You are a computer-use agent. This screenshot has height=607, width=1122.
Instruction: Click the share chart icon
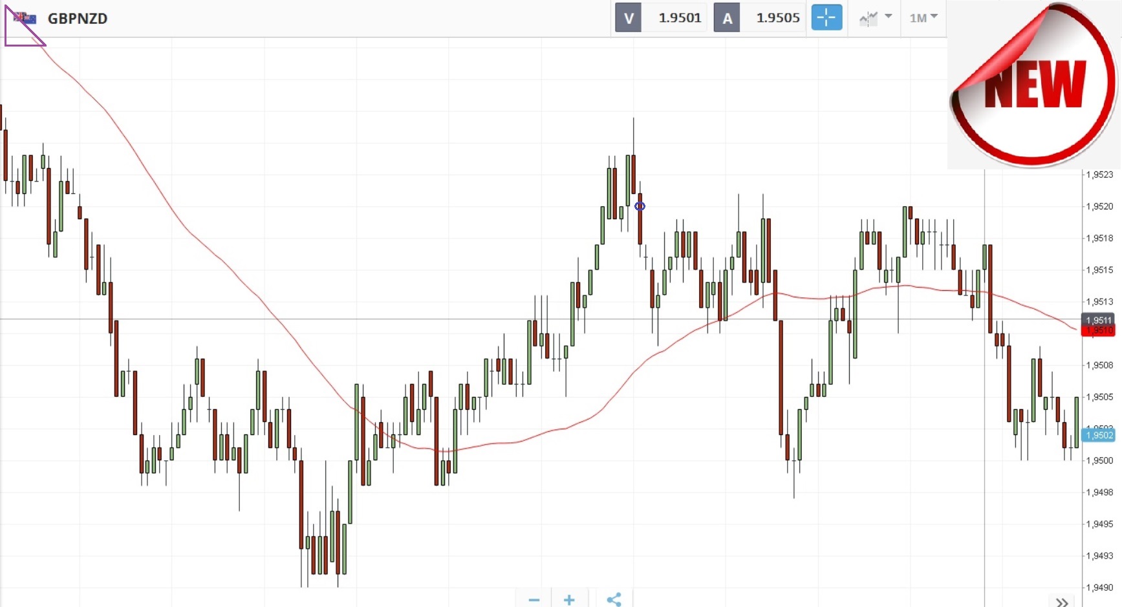(614, 599)
